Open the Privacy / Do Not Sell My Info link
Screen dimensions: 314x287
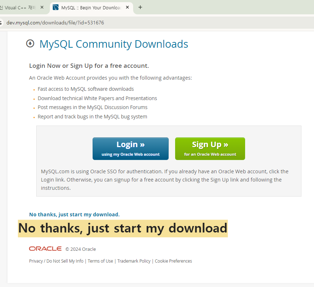[56, 261]
